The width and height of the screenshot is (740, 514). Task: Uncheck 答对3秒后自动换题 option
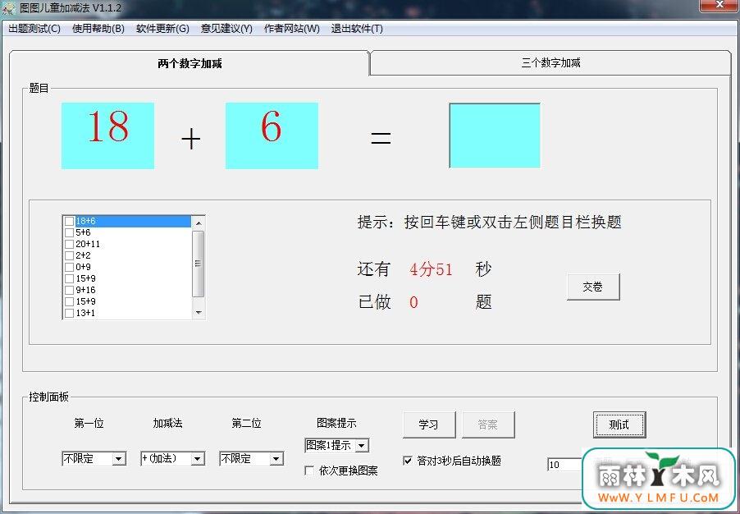click(408, 461)
